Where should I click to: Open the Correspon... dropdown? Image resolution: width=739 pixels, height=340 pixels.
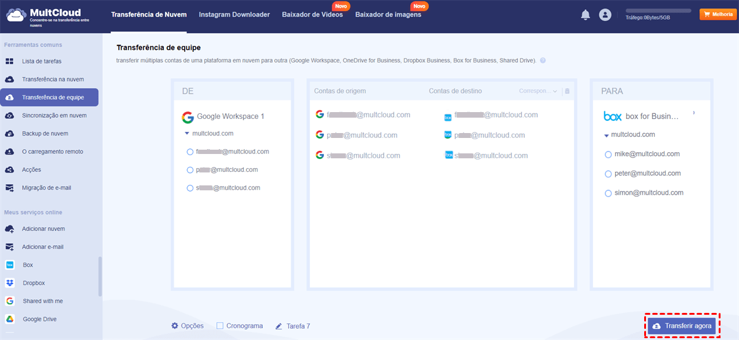pyautogui.click(x=538, y=91)
